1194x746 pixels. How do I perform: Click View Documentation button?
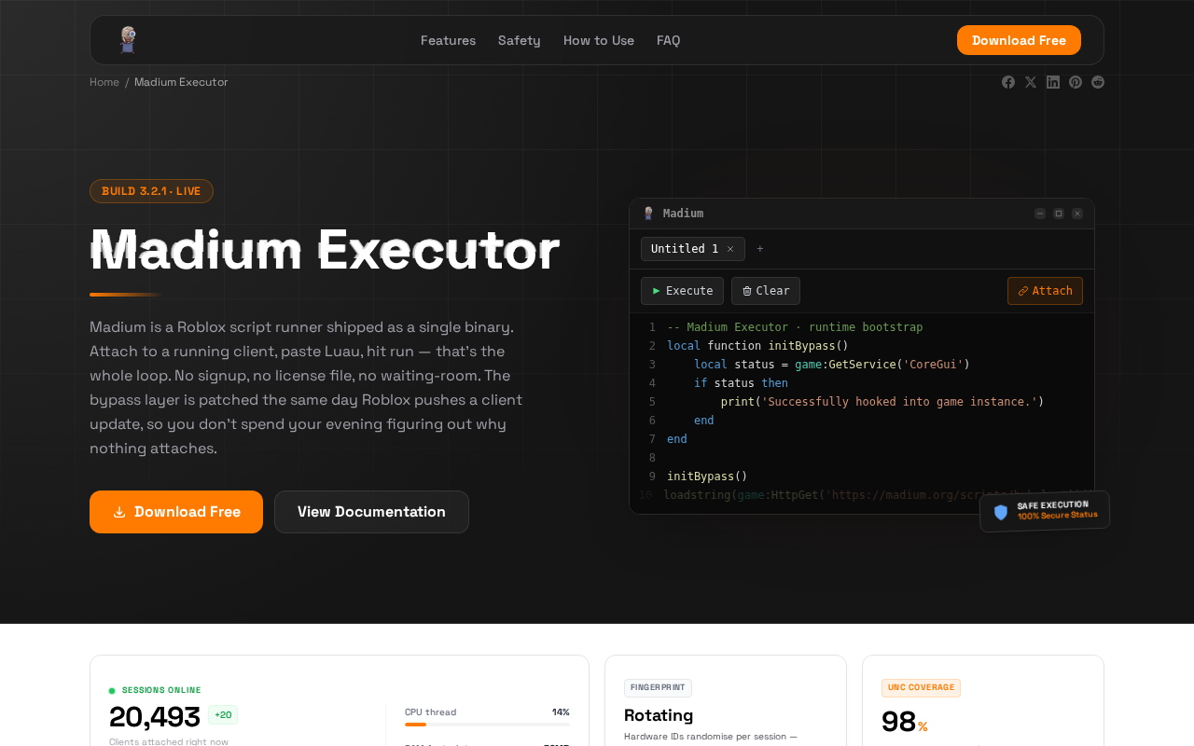pyautogui.click(x=371, y=512)
